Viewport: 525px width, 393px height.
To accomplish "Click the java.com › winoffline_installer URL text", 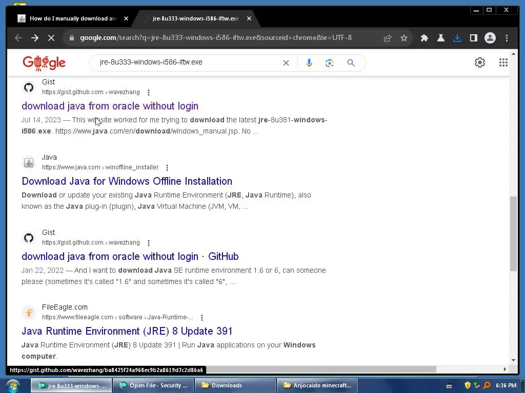I will point(100,167).
